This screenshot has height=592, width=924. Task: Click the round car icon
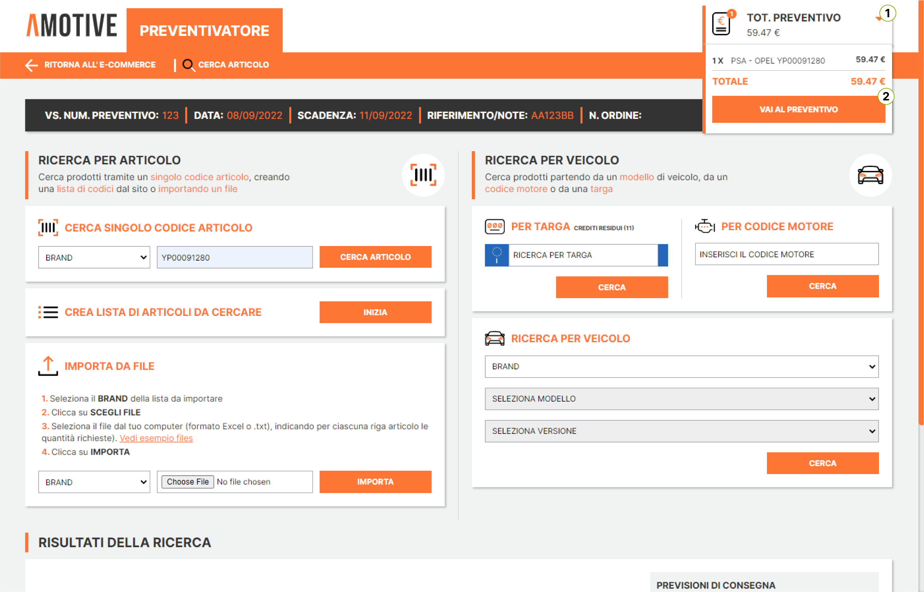click(870, 175)
